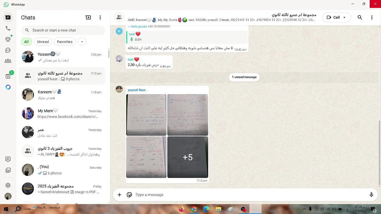Open taskbar volume control
The height and width of the screenshot is (214, 381).
pos(334,209)
